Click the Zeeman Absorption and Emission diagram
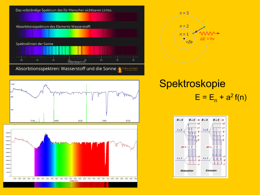260x195 pixels. click(200, 146)
